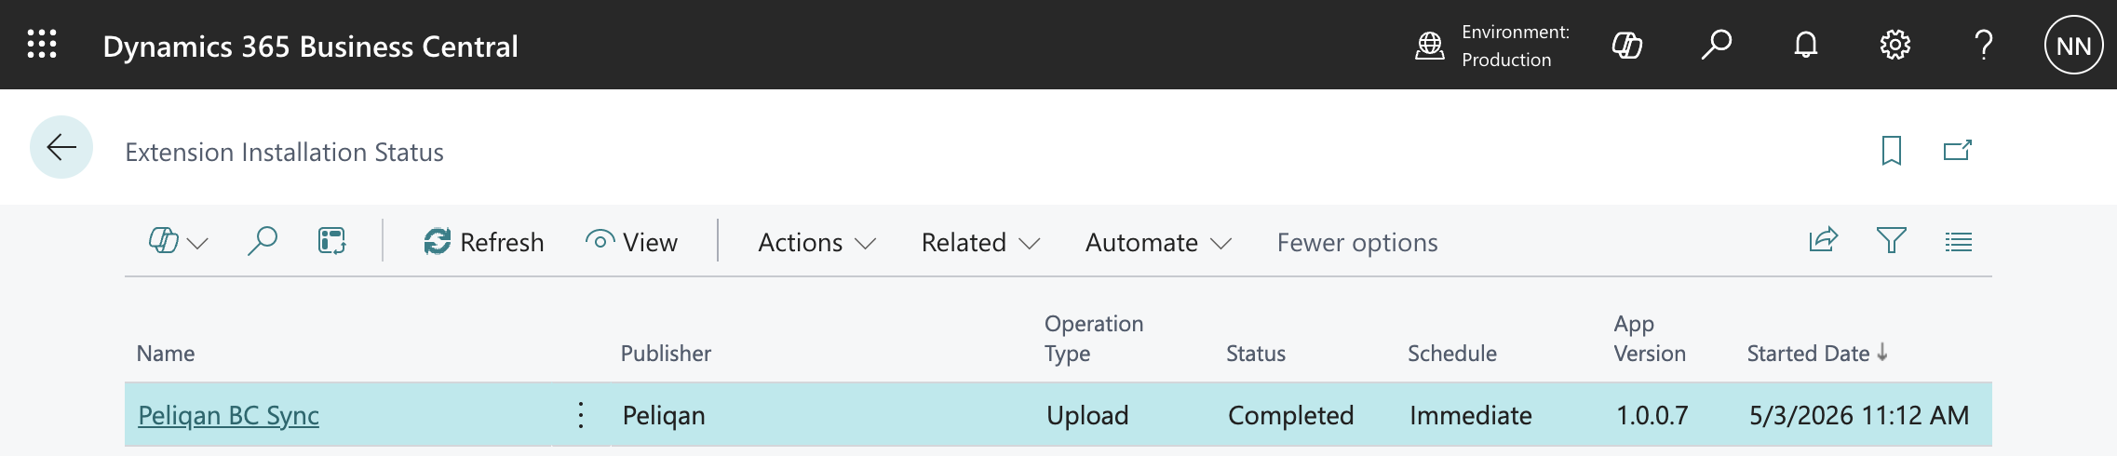
Task: Click the View action
Action: pos(631,242)
